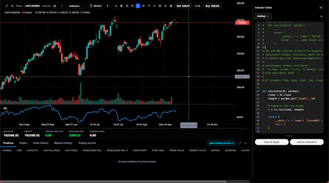329x183 pixels.
Task: Switch to the Orders tab
Action: [23, 143]
